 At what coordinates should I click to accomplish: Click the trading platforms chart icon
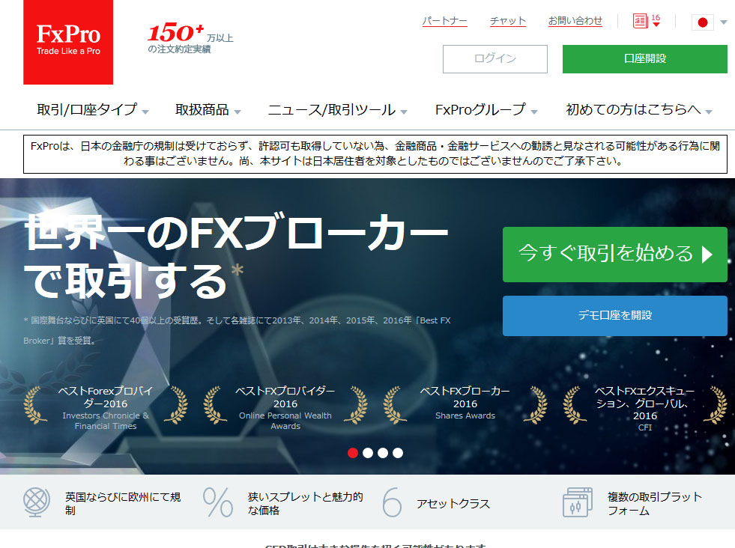577,502
